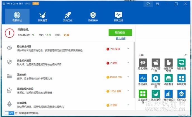Open the 大文件管理 tool
Screen dimensions: 192x117
[x=156, y=65]
